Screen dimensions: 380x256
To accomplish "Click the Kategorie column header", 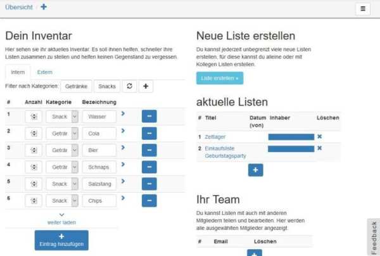I will tap(59, 102).
